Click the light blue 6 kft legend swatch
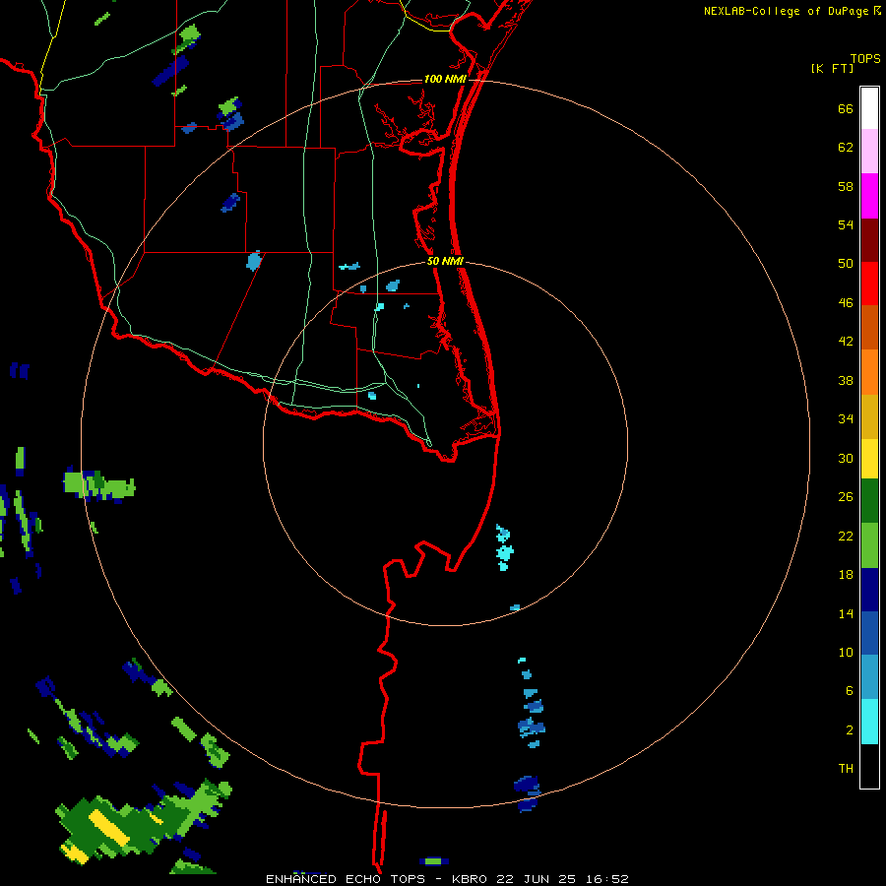This screenshot has height=886, width=886. coord(869,676)
